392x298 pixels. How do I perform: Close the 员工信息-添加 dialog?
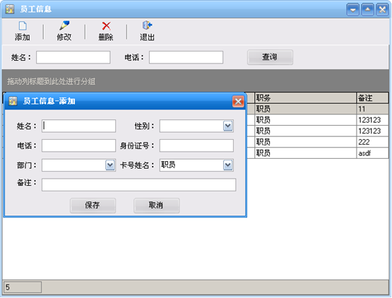(238, 101)
